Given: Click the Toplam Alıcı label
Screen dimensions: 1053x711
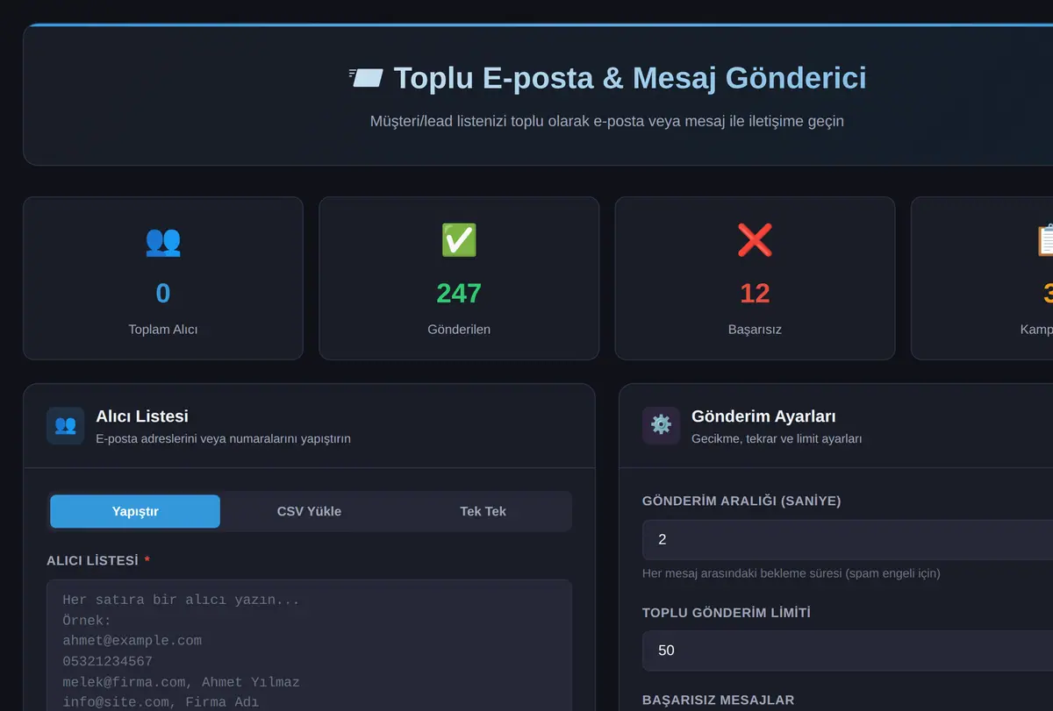Looking at the screenshot, I should tap(163, 330).
